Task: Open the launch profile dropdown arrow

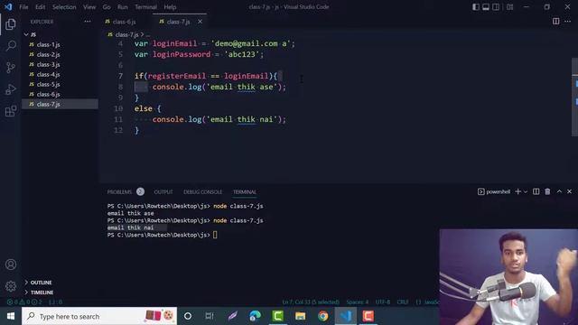Action: point(526,191)
